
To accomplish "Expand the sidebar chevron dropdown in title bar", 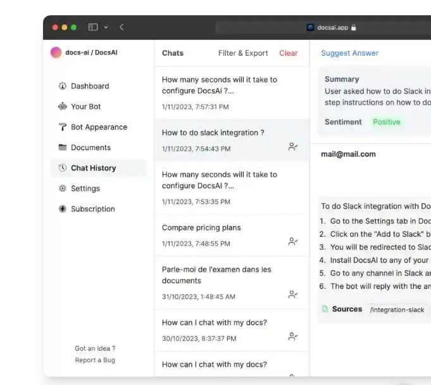I will (x=106, y=27).
